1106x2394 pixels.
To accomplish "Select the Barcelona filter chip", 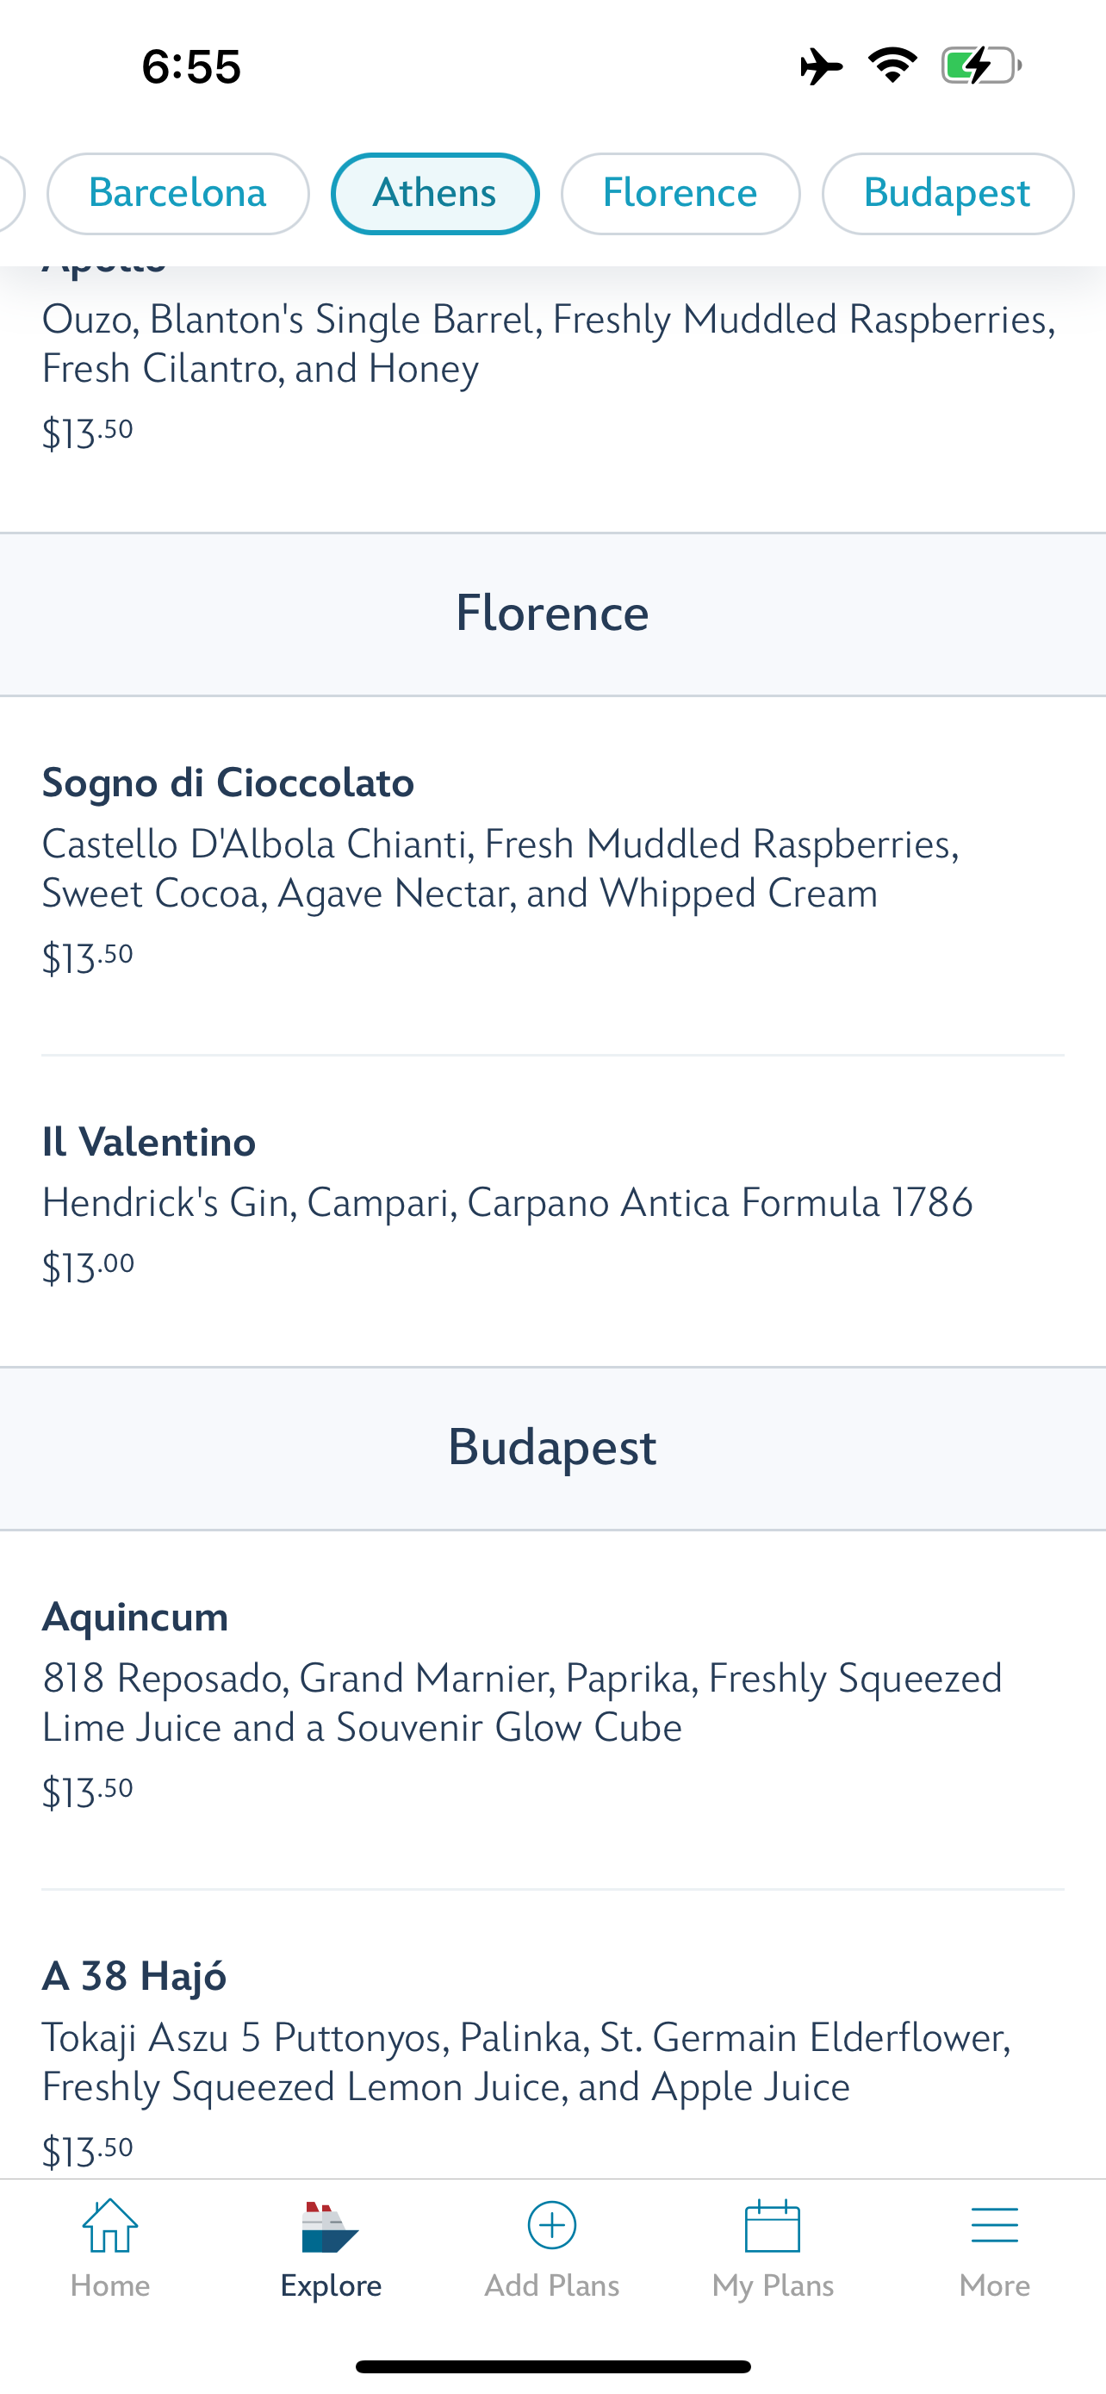I will [x=177, y=193].
